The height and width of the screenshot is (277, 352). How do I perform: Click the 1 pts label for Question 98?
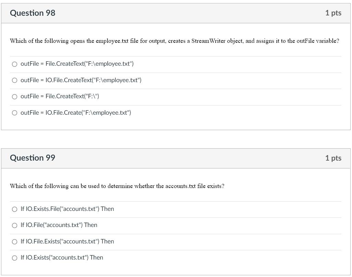pos(333,13)
